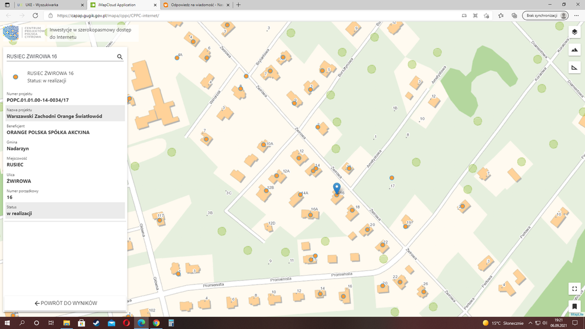The width and height of the screenshot is (585, 329).
Task: Click the search magnifier icon
Action: tap(120, 57)
